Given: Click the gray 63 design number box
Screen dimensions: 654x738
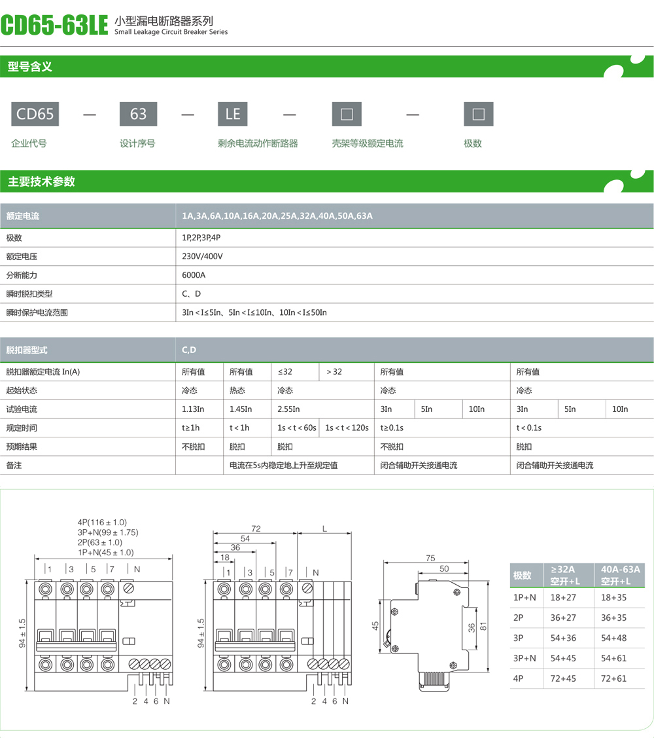Looking at the screenshot, I should (138, 114).
